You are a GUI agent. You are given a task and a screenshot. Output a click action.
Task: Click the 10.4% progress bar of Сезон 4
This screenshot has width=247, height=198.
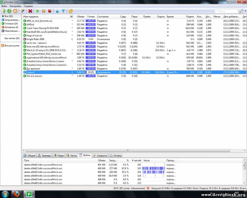[x=91, y=72]
